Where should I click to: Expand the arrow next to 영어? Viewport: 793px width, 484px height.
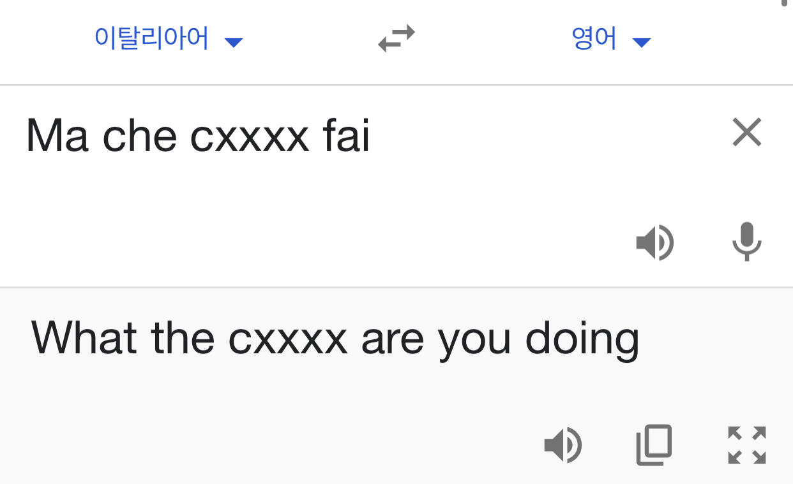coord(641,43)
